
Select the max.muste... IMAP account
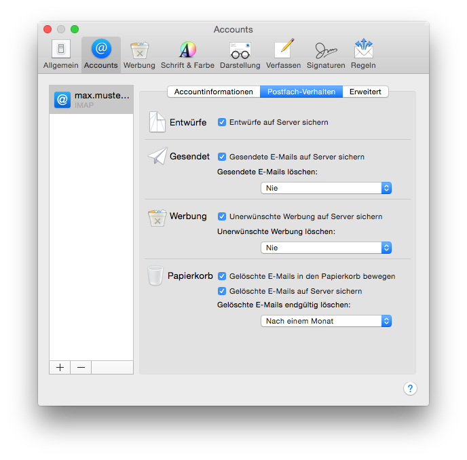coord(91,100)
